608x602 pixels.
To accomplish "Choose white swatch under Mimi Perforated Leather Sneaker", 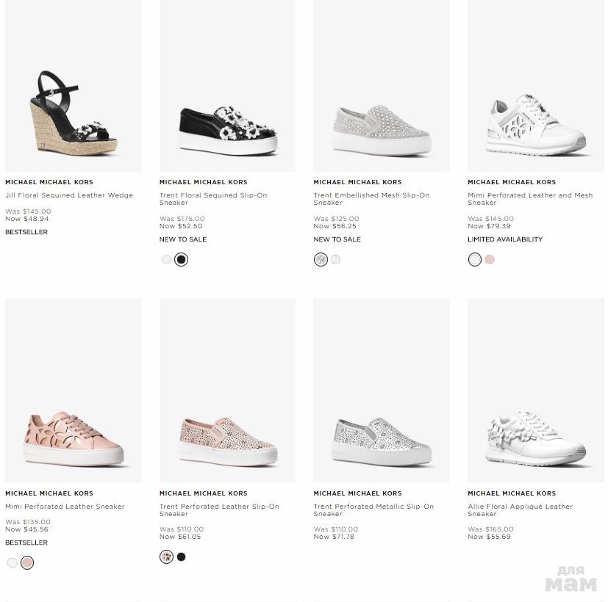I will [12, 562].
